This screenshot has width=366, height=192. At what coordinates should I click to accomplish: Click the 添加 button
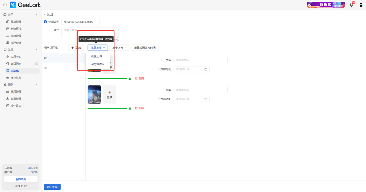(x=76, y=48)
